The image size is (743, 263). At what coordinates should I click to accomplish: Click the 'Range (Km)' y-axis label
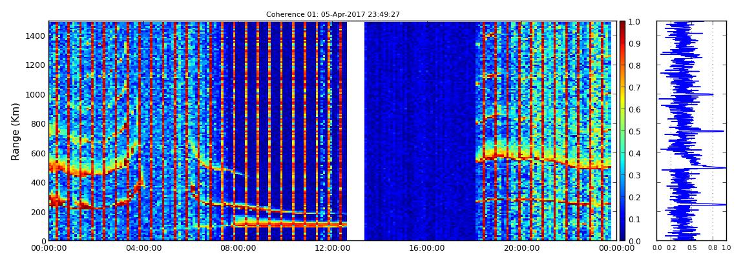pyautogui.click(x=16, y=131)
